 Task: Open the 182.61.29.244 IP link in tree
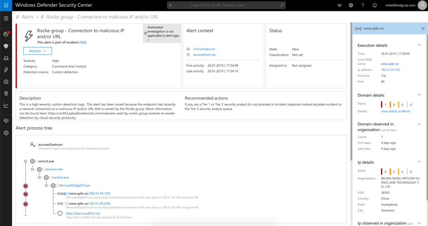pyautogui.click(x=99, y=204)
